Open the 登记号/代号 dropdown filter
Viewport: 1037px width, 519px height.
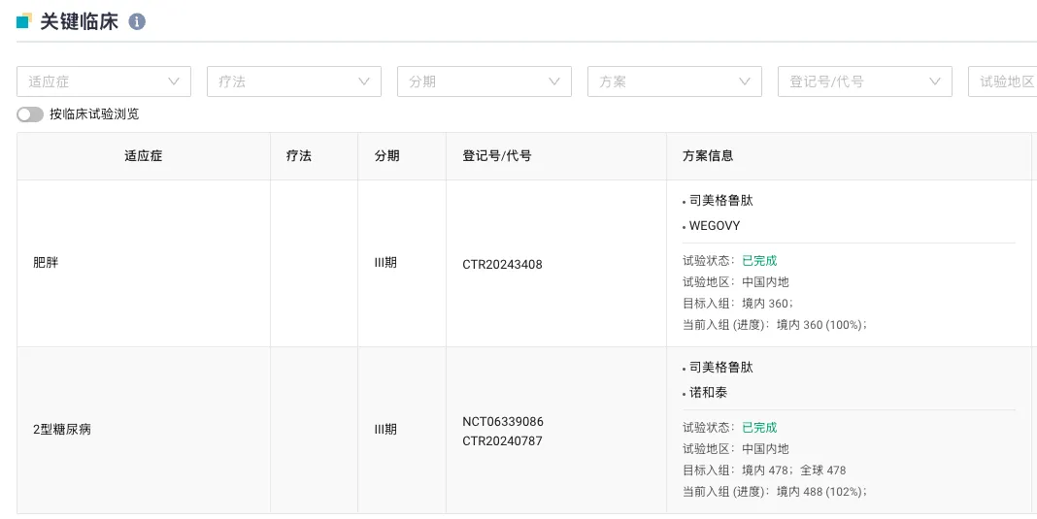tap(864, 81)
